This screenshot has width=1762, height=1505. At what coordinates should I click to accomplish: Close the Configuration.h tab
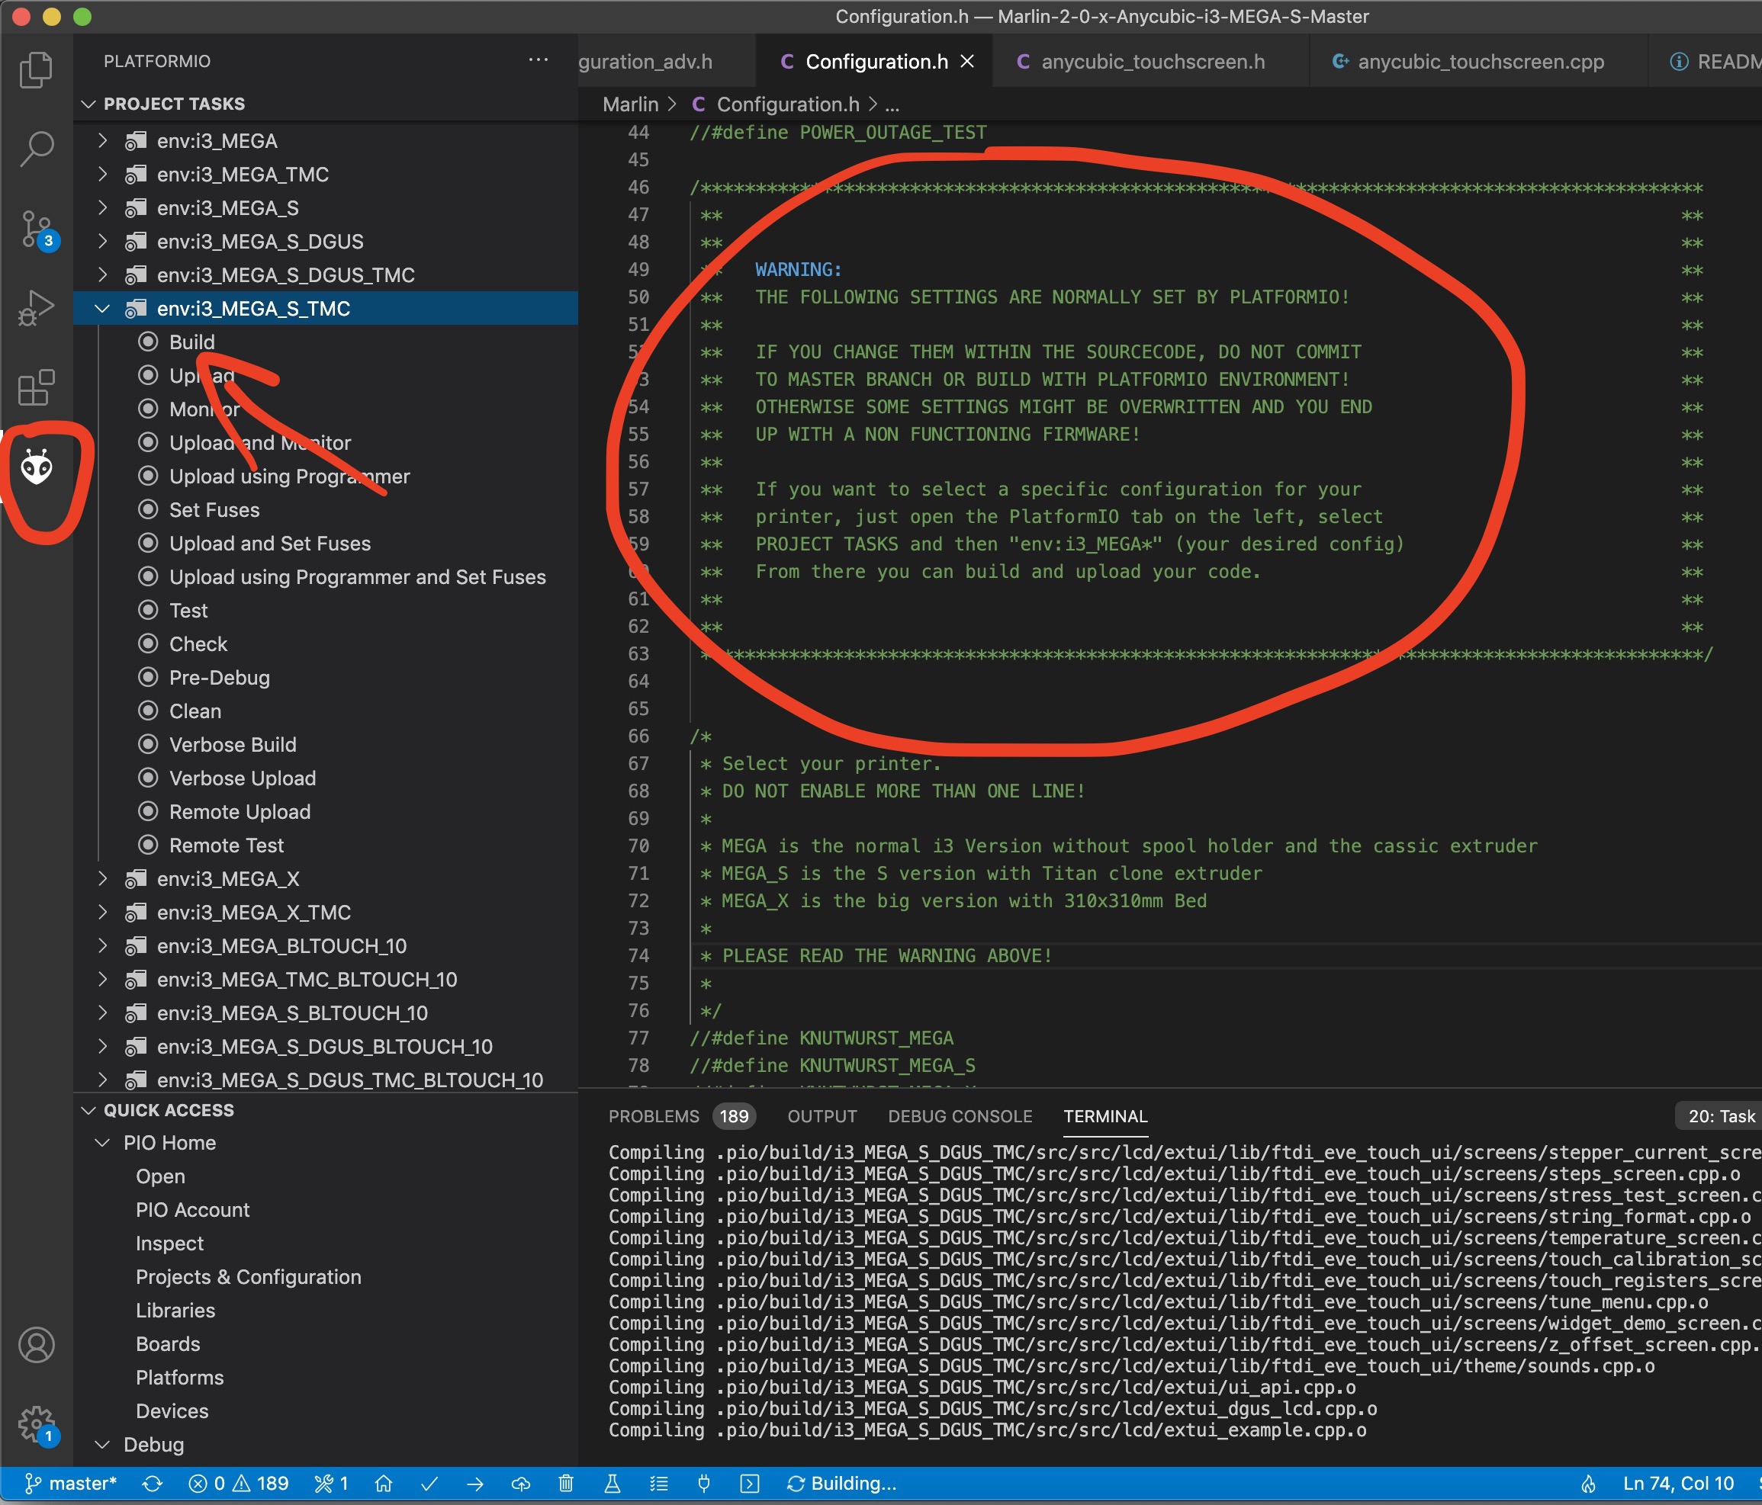(967, 61)
